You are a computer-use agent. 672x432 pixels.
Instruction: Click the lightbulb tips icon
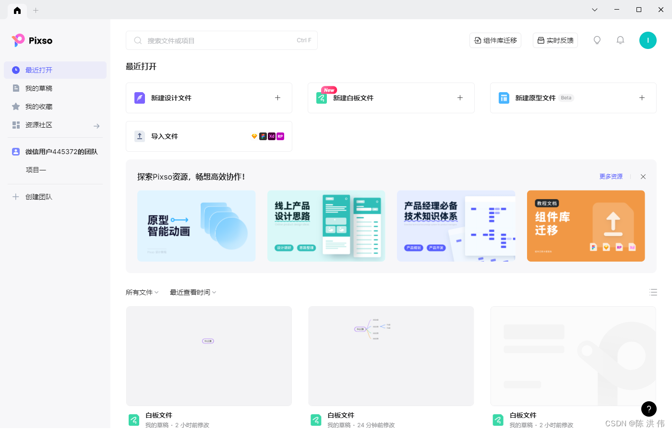click(597, 40)
